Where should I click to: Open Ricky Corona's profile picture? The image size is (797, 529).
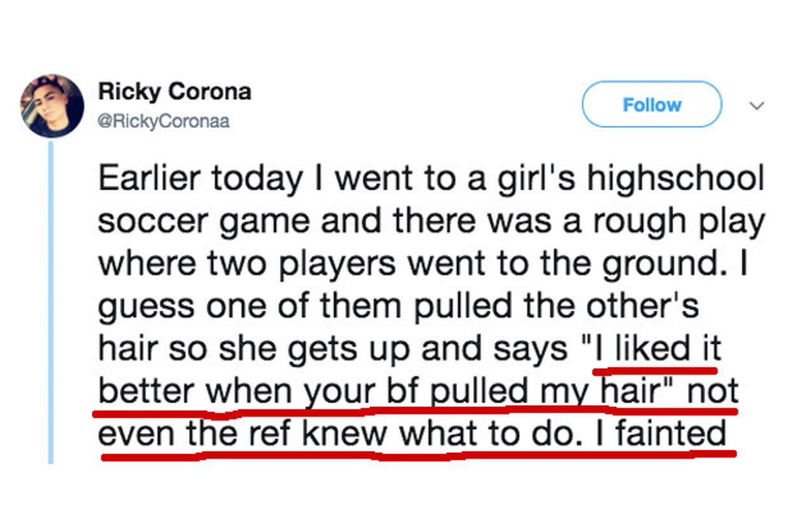coord(52,106)
